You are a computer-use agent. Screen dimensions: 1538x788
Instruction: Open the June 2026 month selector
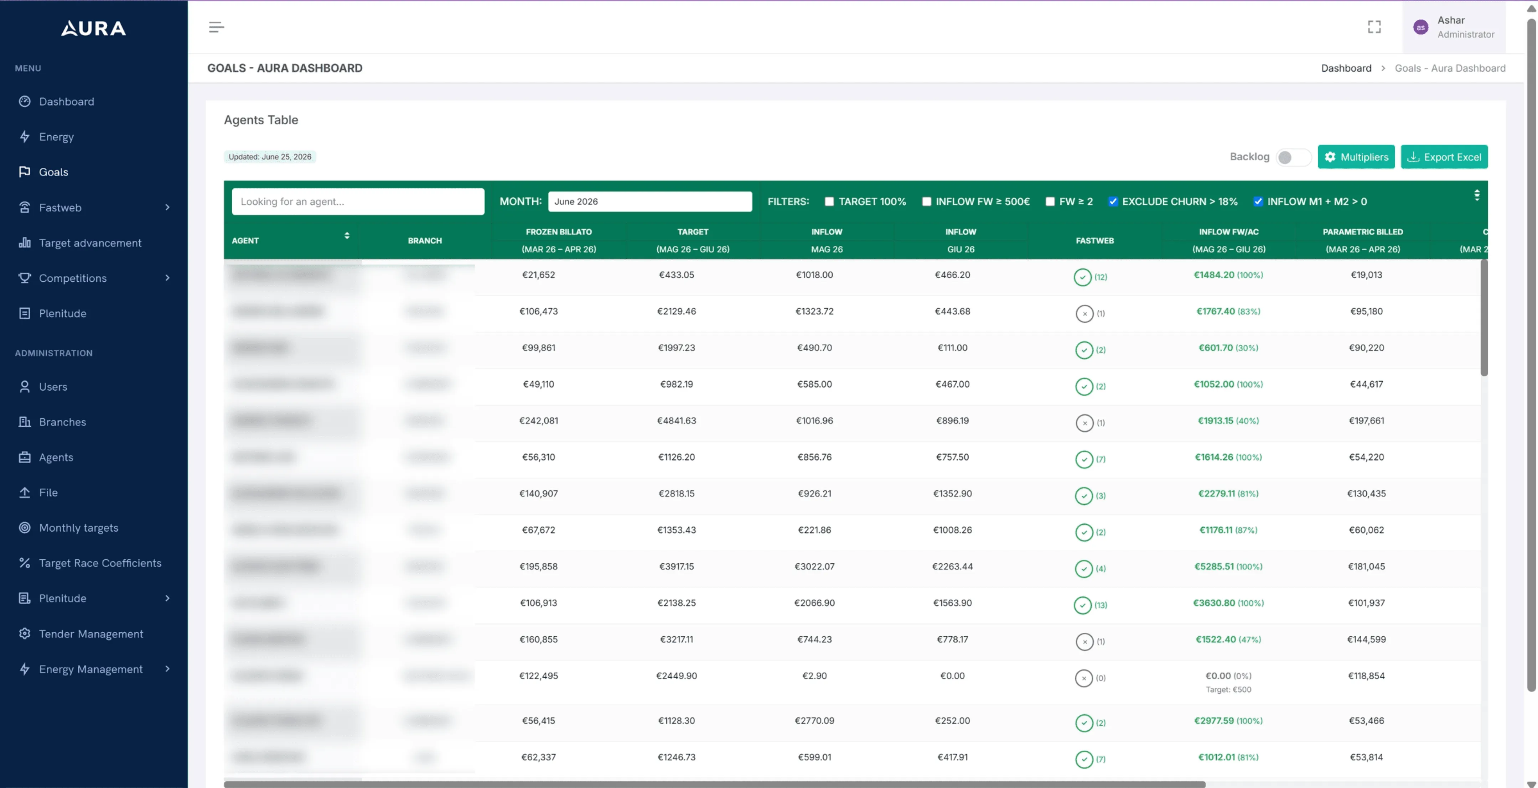click(x=649, y=202)
